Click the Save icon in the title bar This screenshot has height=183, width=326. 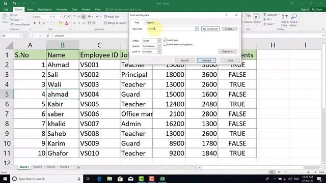tap(6, 3)
